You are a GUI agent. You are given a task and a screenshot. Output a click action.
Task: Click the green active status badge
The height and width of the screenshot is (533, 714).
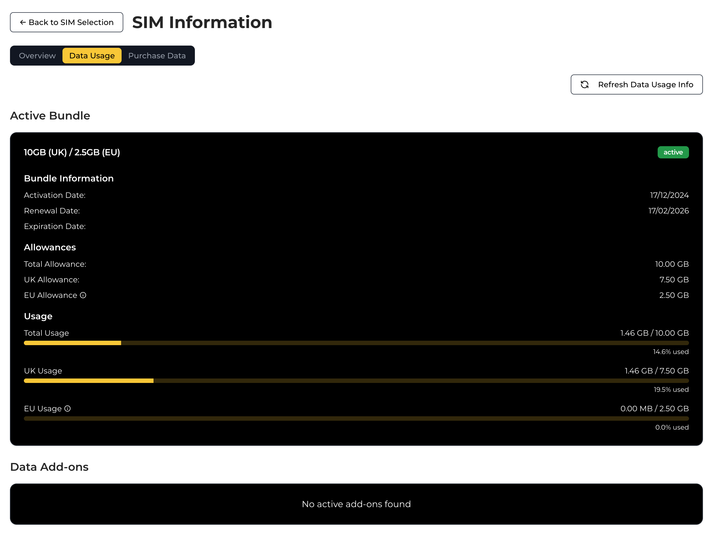coord(673,152)
